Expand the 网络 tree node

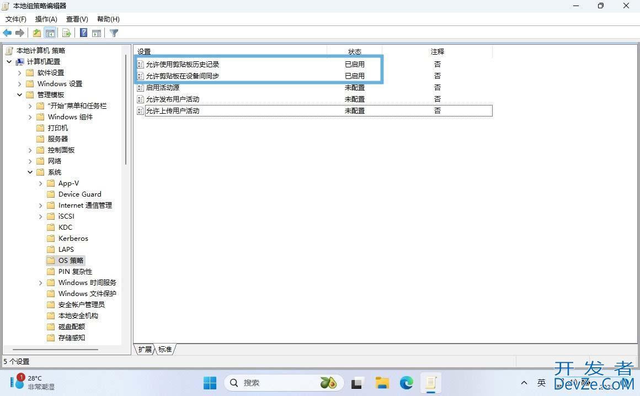(x=30, y=161)
